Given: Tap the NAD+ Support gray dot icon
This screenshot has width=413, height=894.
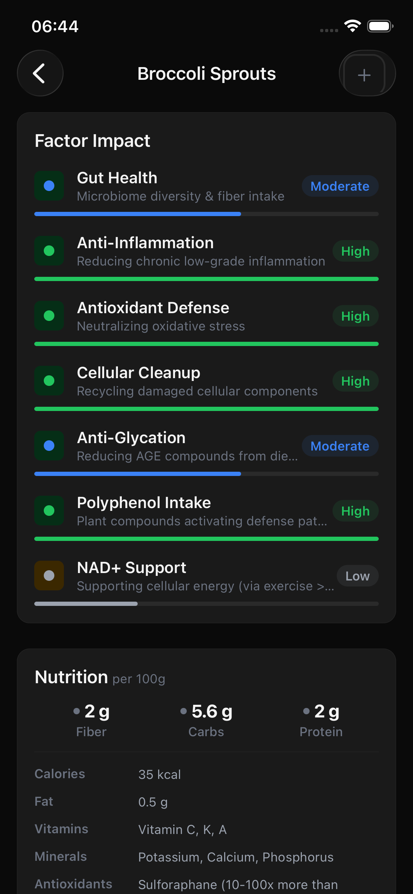Looking at the screenshot, I should point(49,576).
